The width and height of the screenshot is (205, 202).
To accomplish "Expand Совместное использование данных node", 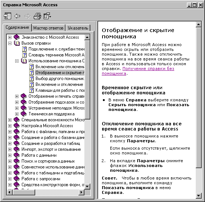I will [x=10, y=167].
